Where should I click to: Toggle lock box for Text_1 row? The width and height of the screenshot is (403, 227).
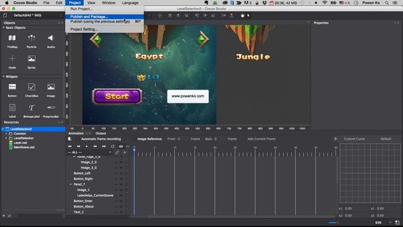pyautogui.click(x=126, y=212)
